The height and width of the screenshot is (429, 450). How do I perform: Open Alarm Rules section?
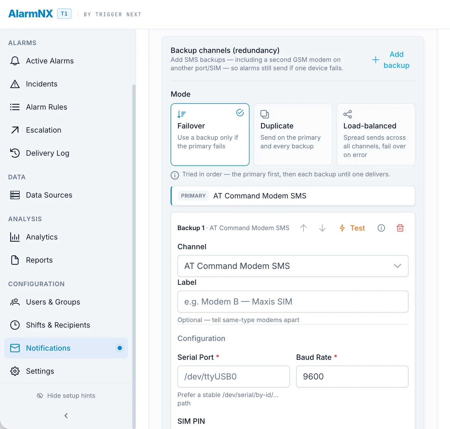pyautogui.click(x=66, y=107)
